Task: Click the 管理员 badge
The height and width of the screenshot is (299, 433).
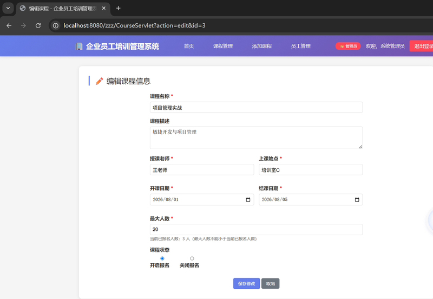Action: tap(348, 46)
